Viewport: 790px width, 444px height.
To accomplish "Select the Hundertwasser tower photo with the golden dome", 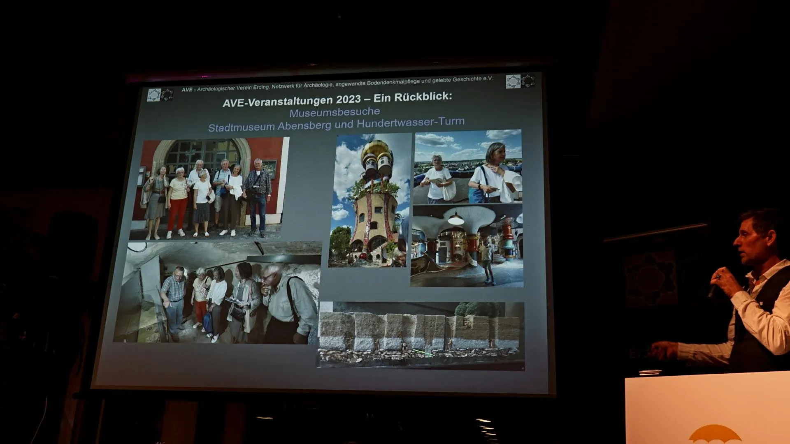I will [x=369, y=200].
